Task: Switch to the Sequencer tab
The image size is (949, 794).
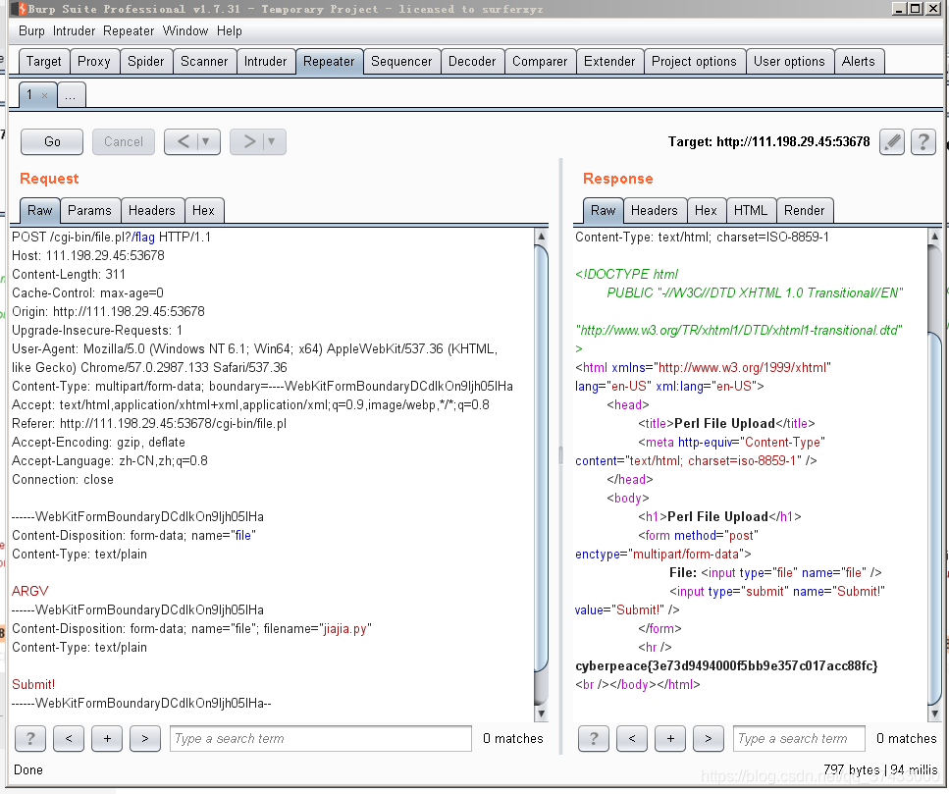Action: pos(401,61)
